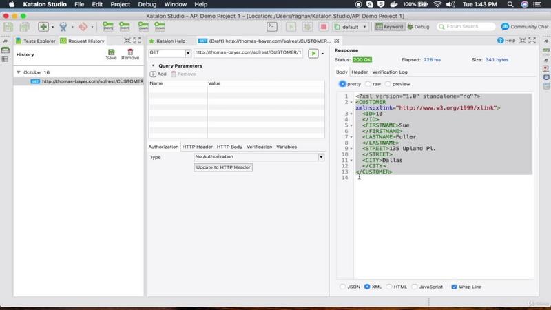Click the first empty Name cell in parameters table
Image resolution: width=551 pixels, height=310 pixels.
[178, 90]
